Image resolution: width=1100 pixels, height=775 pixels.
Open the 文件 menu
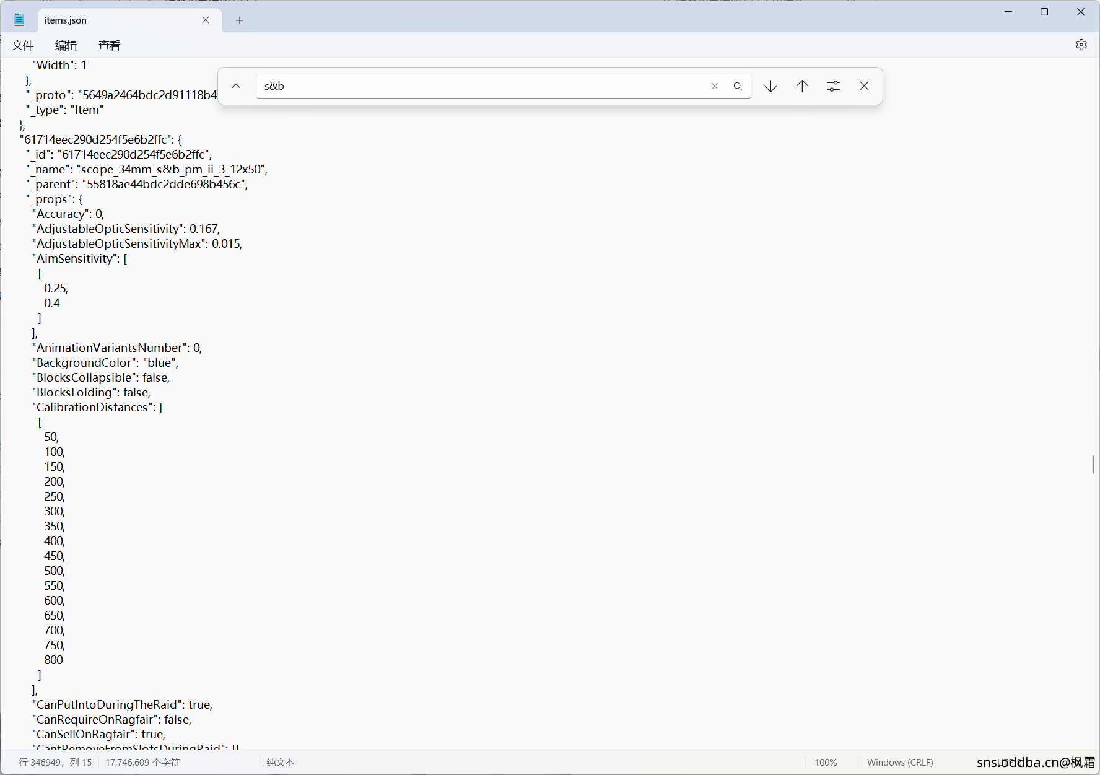pos(23,45)
